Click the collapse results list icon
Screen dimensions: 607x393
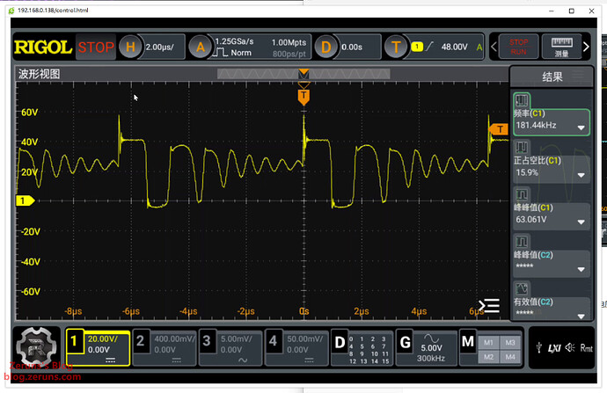[x=490, y=305]
